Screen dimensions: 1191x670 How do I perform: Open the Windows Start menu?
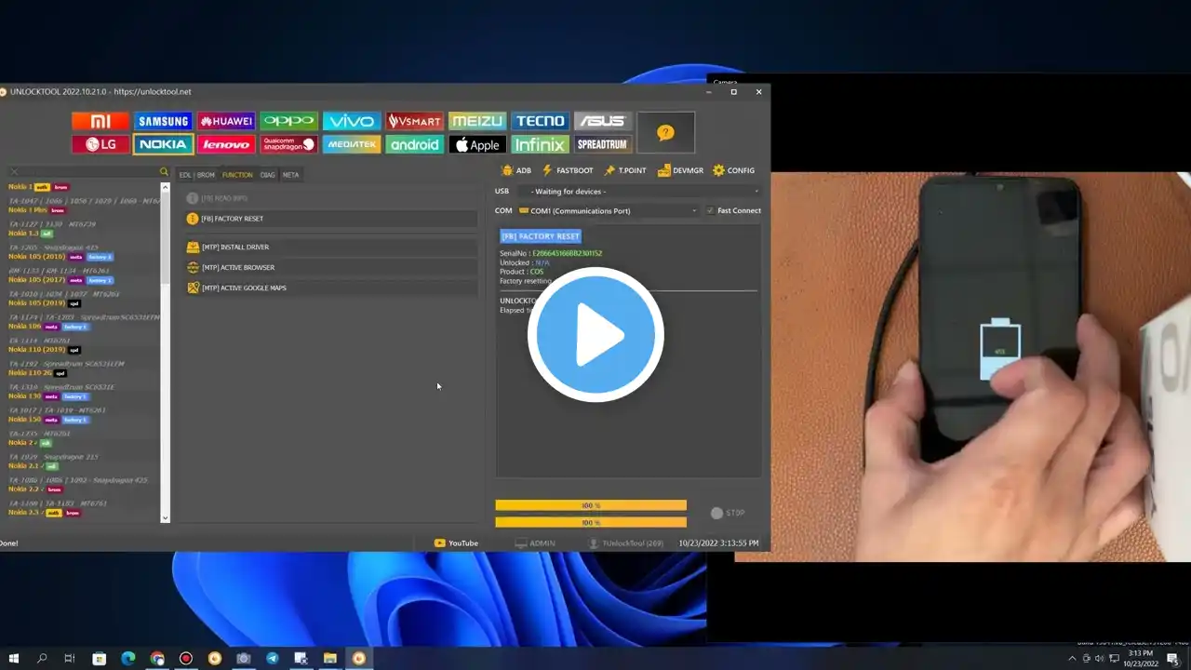(14, 659)
